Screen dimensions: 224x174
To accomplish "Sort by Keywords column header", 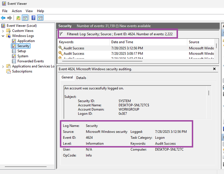I will 84,42.
